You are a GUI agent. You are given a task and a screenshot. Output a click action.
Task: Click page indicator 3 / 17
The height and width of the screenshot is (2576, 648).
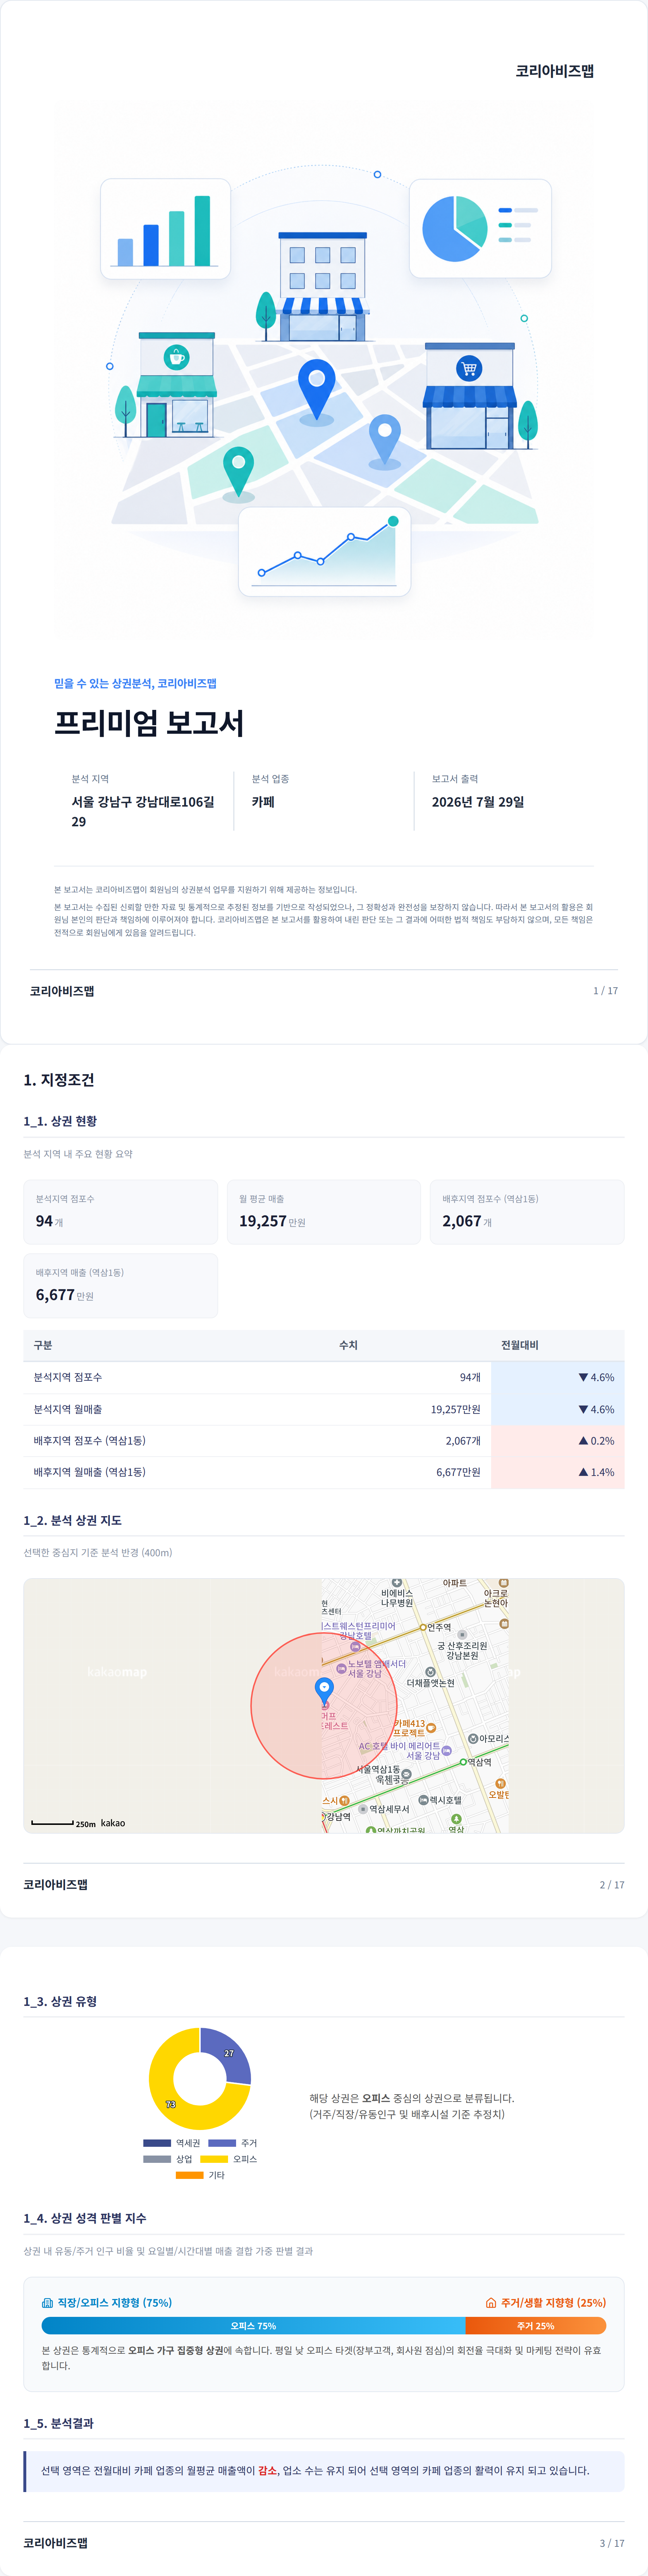coord(612,2543)
